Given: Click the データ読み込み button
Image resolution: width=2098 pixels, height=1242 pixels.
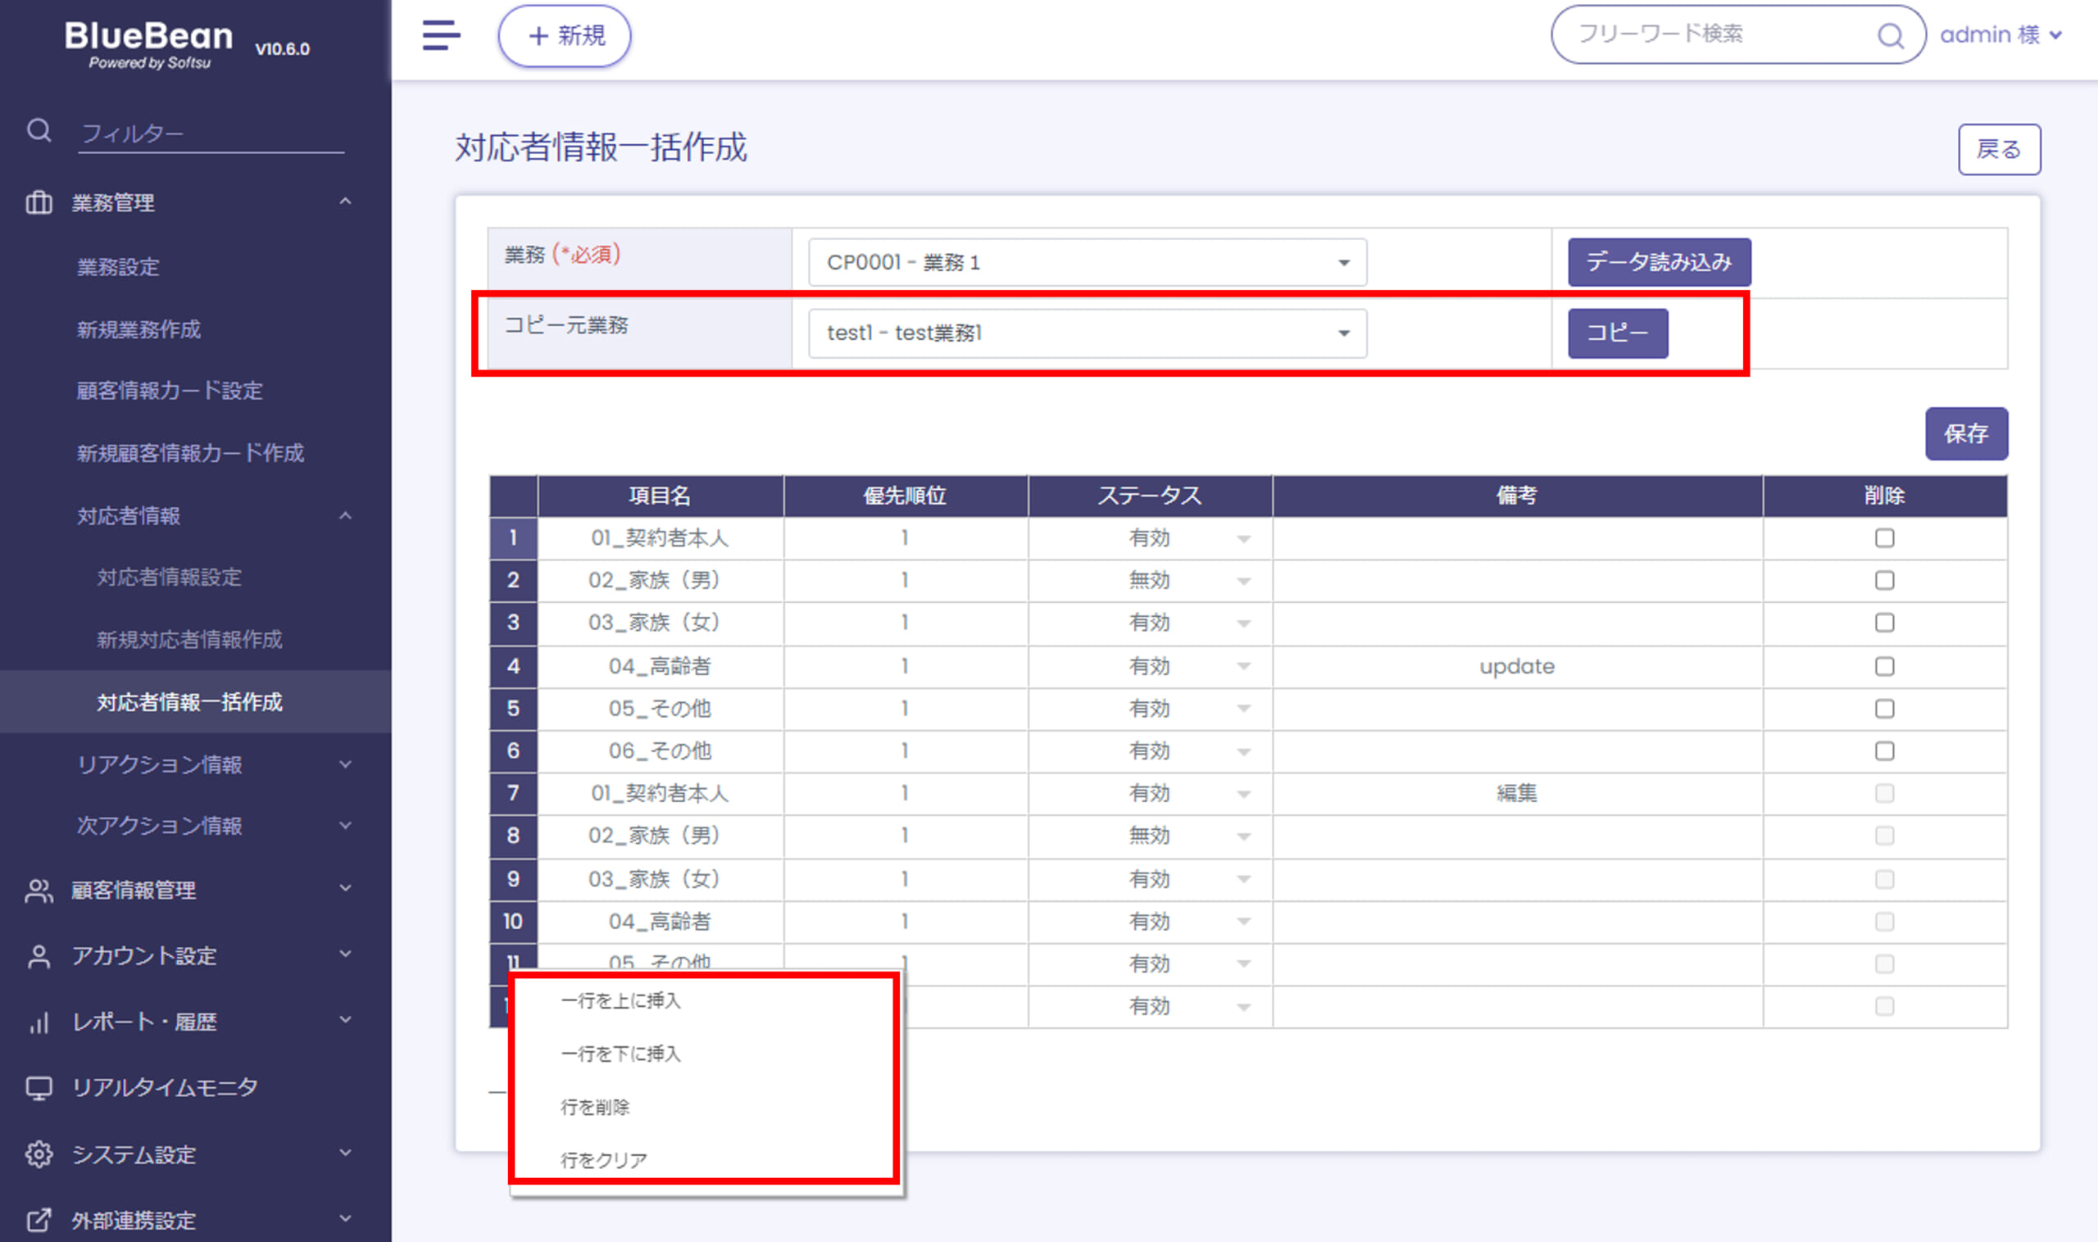Looking at the screenshot, I should [x=1658, y=262].
